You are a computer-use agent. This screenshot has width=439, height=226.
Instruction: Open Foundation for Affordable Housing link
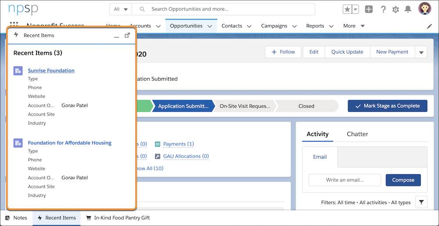[x=70, y=143]
